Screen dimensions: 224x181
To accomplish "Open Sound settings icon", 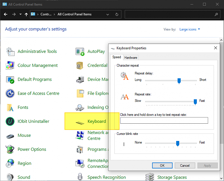I will [x=10, y=177].
